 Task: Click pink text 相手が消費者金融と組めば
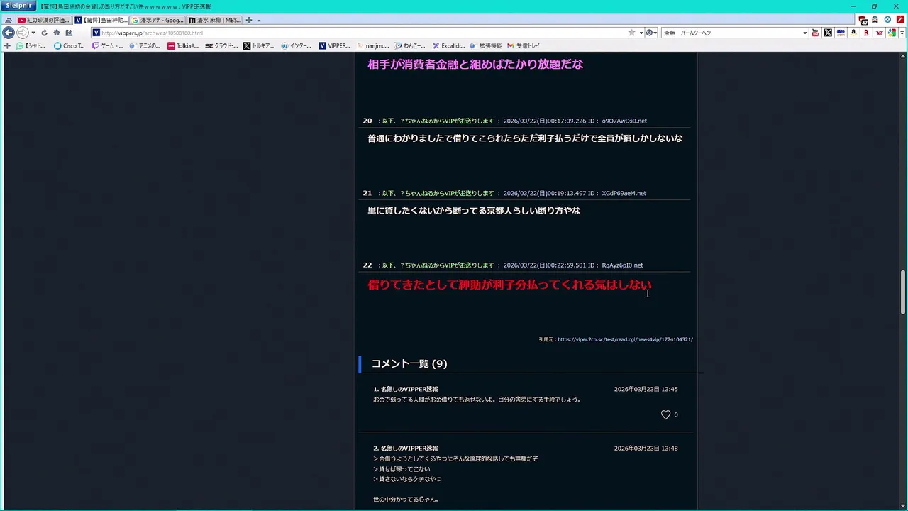[x=475, y=64]
